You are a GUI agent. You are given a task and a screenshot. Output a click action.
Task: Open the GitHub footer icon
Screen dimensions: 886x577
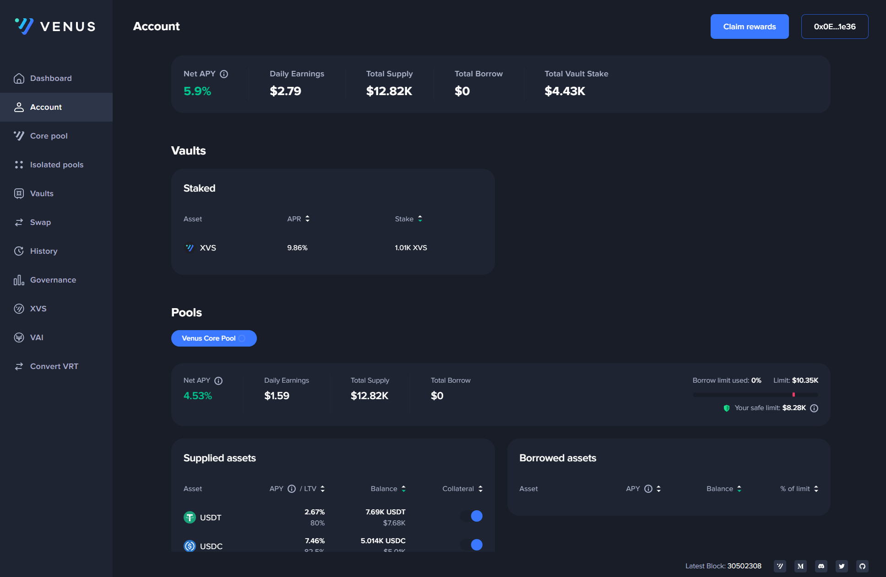[862, 566]
